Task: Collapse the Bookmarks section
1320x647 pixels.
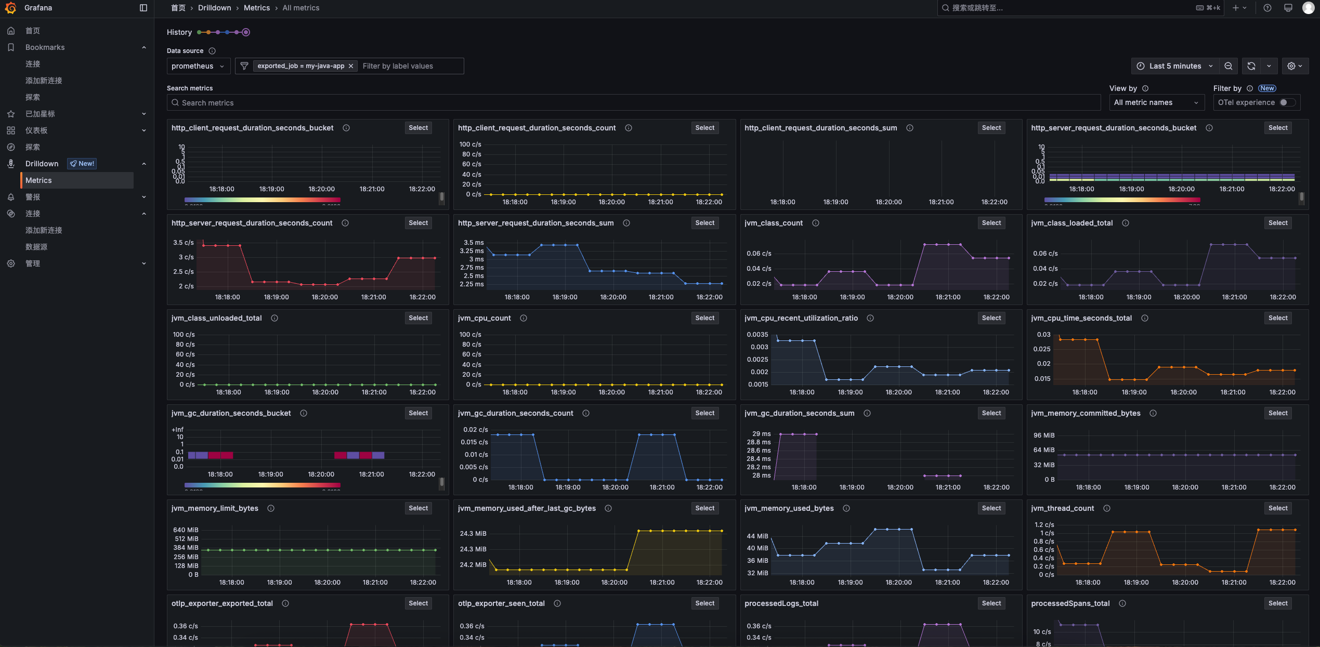Action: pyautogui.click(x=144, y=47)
